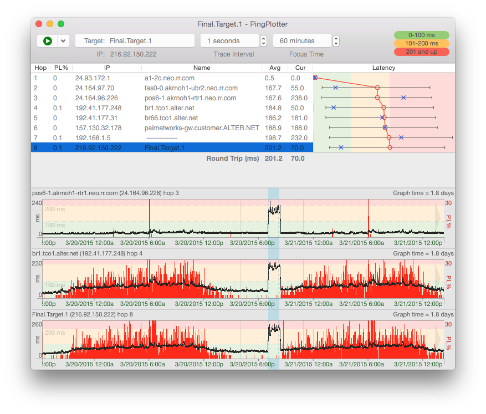This screenshot has height=414, width=486.
Task: Select the hop 4 row br1.tco1.alter.net
Action: click(x=172, y=108)
